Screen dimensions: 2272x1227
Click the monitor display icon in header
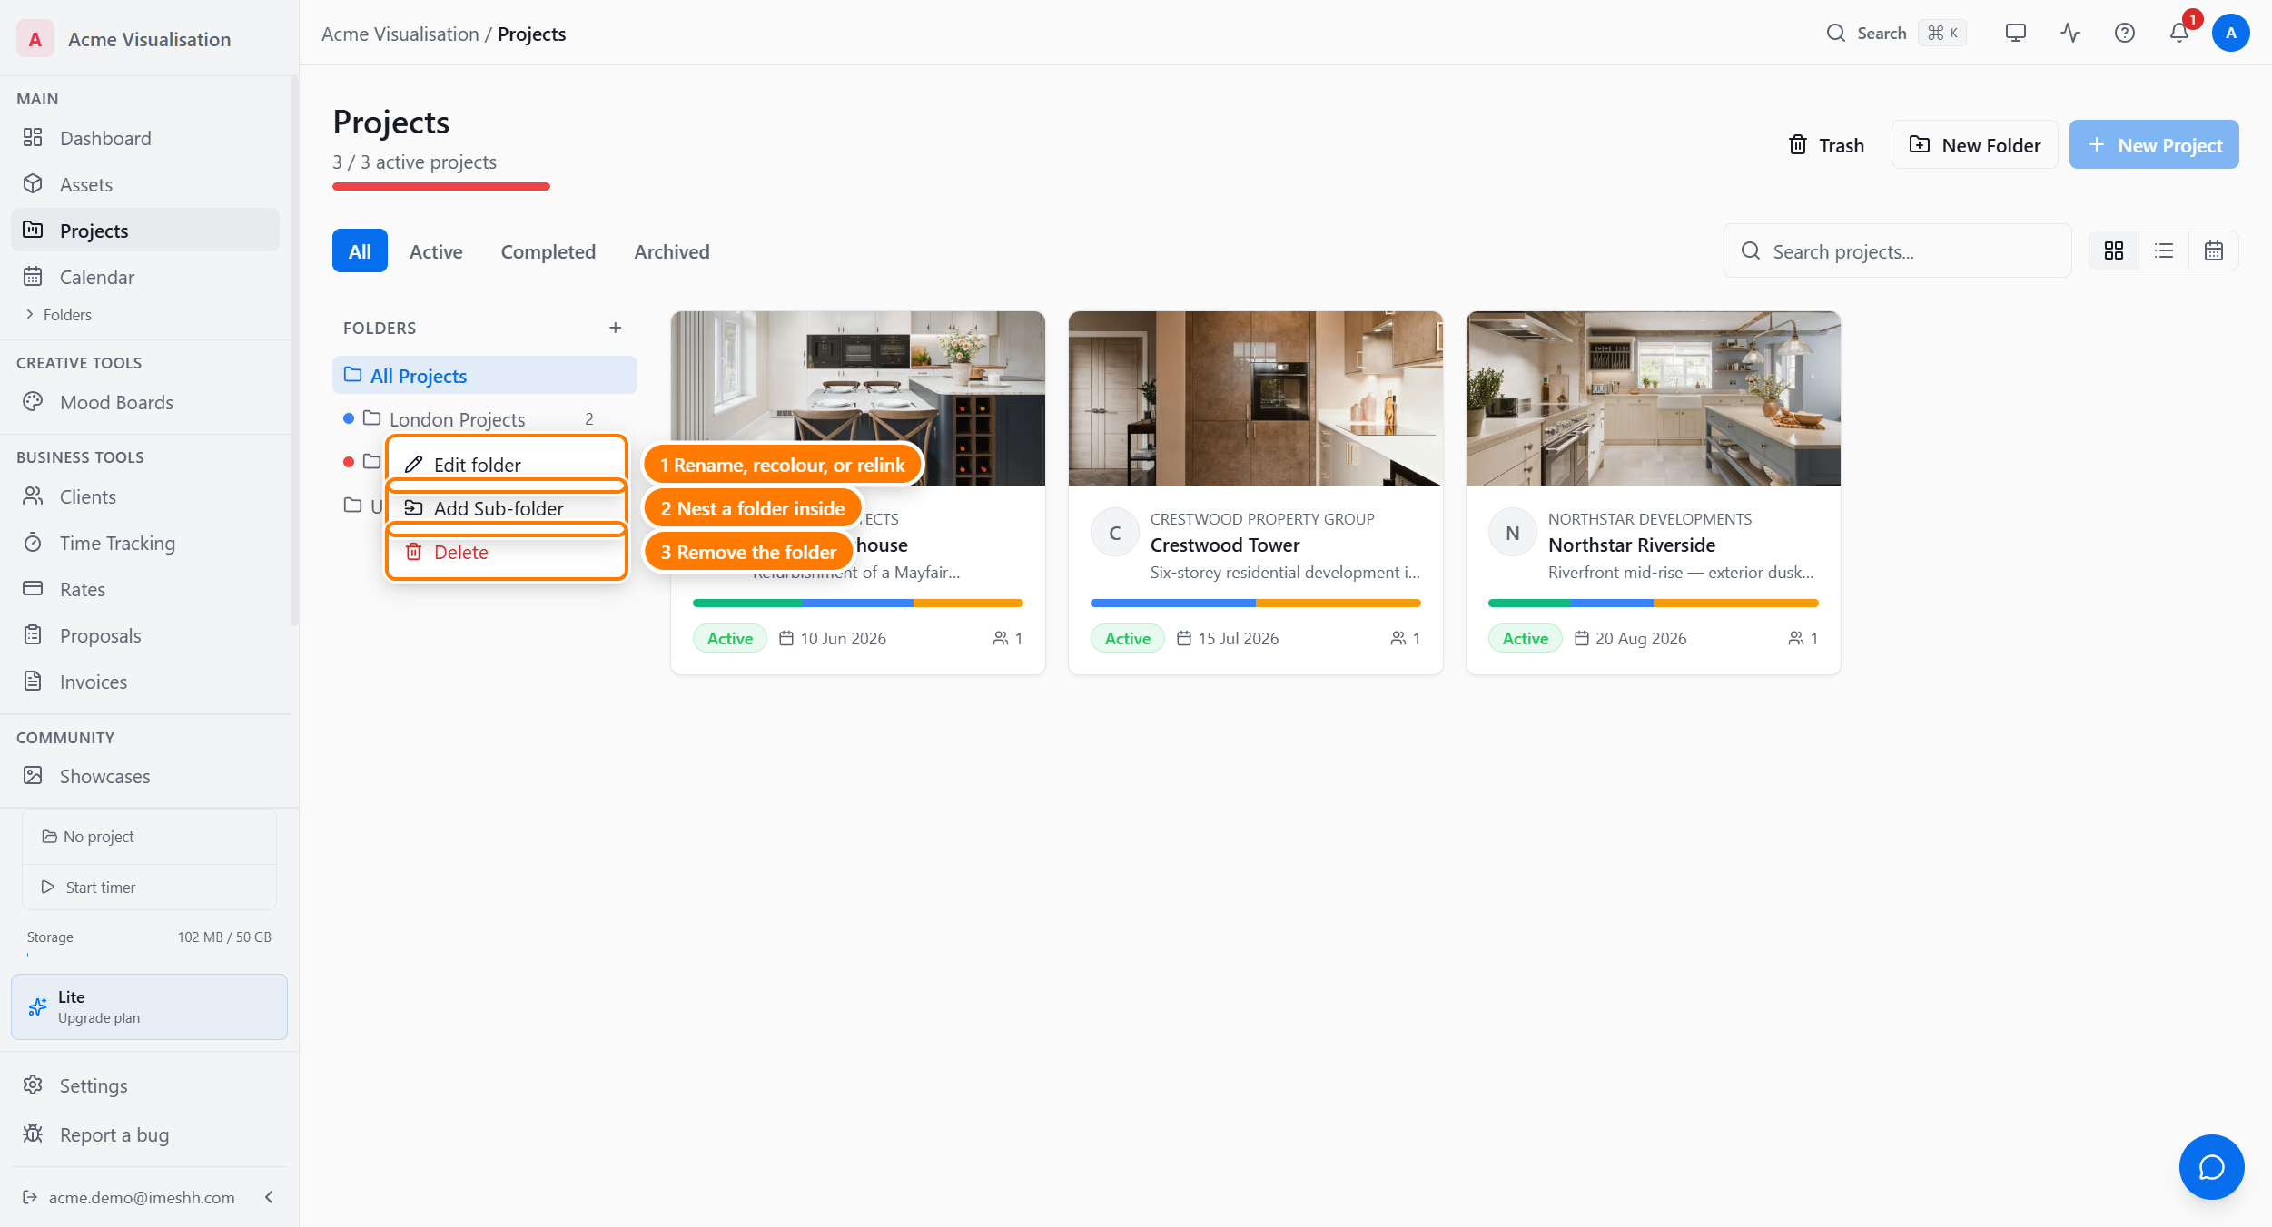pos(2015,34)
